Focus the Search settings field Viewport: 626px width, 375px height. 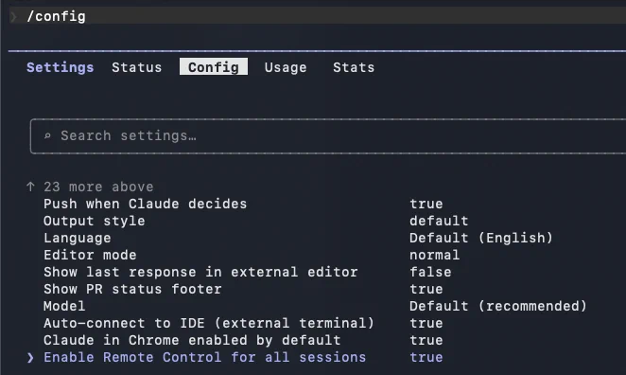click(x=327, y=136)
